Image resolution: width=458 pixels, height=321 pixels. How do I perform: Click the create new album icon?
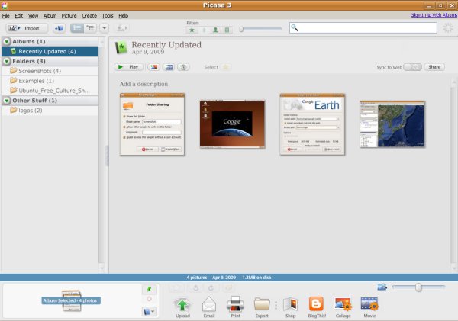point(59,28)
